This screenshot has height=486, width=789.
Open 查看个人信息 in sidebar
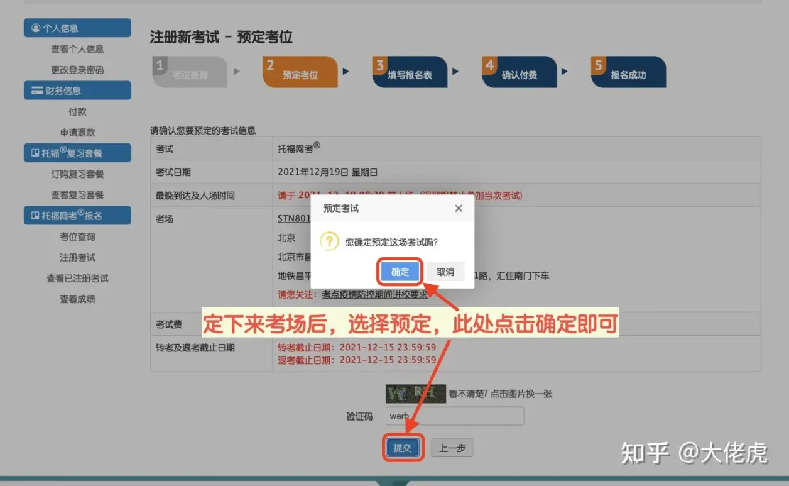point(77,49)
